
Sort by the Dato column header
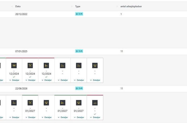[18, 6]
